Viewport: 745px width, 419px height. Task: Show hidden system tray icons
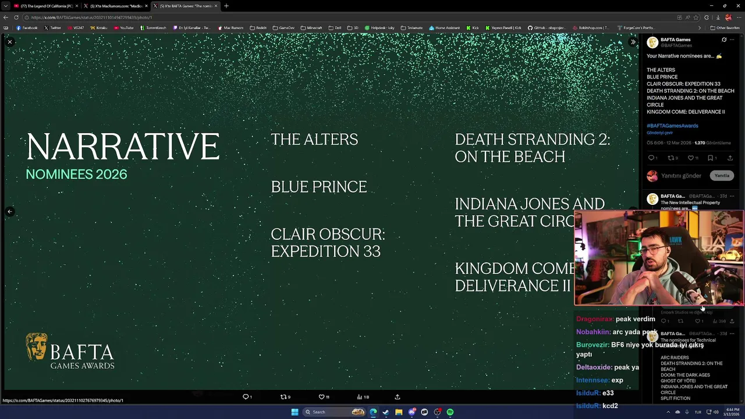[x=668, y=412]
